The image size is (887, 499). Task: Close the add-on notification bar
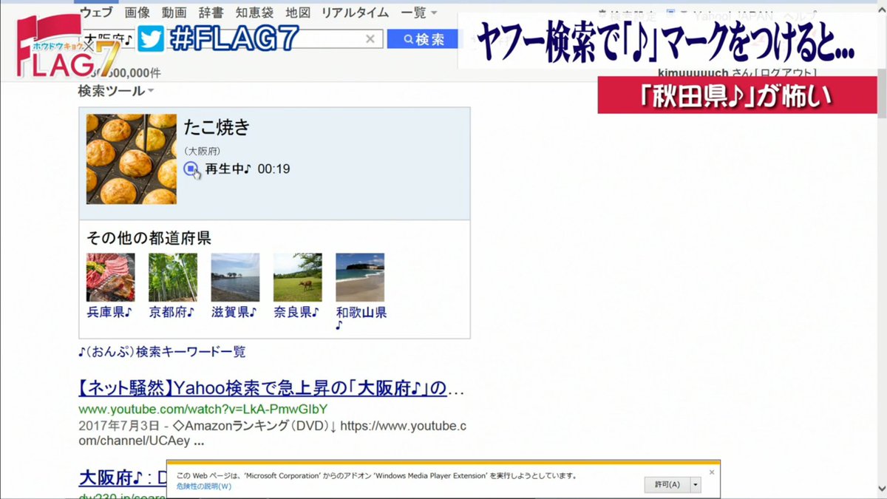712,472
